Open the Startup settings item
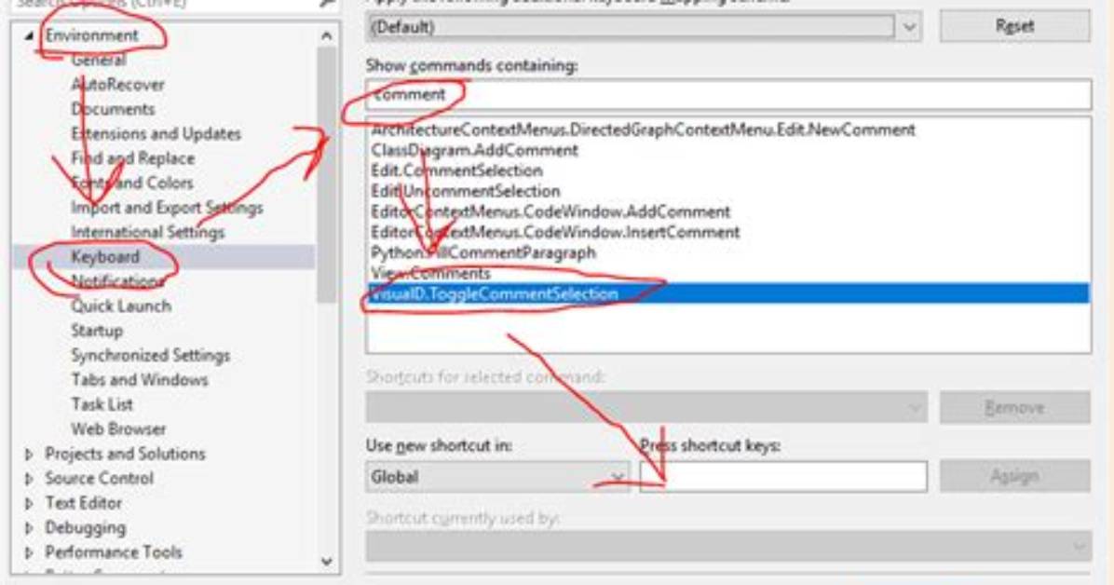 pyautogui.click(x=97, y=331)
